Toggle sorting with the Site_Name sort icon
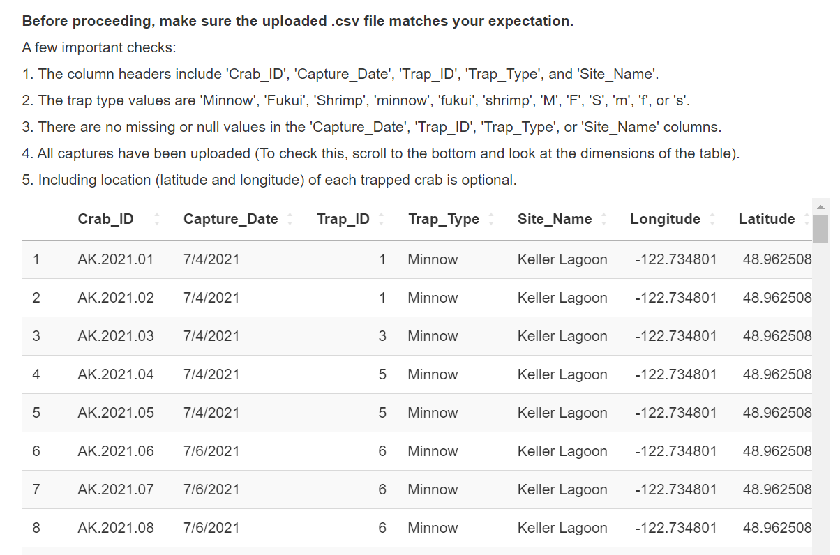This screenshot has height=555, width=840. (603, 219)
